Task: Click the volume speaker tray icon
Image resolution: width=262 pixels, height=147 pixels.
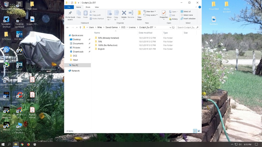Action: pos(240,144)
